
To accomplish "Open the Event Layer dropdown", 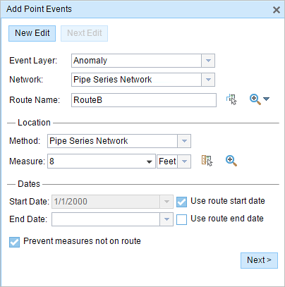I will click(x=208, y=61).
